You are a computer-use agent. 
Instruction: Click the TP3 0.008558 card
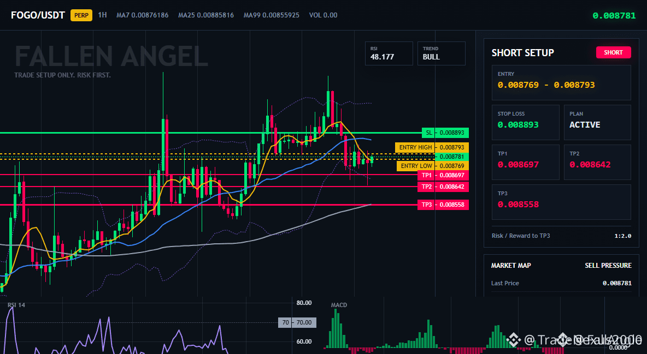coord(561,202)
